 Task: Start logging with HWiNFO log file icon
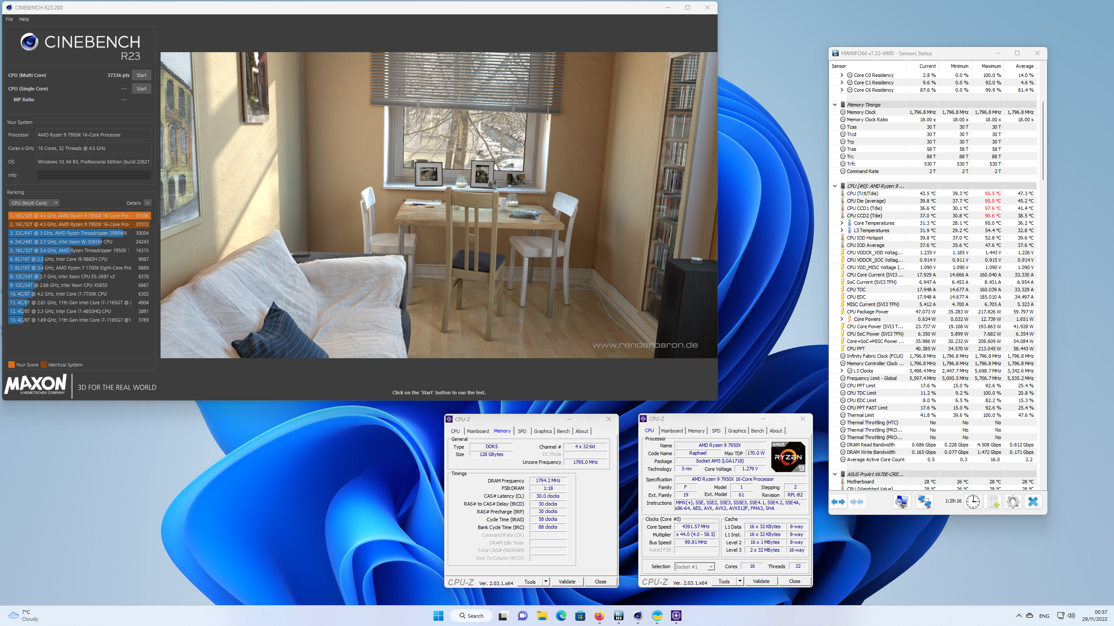(x=993, y=502)
